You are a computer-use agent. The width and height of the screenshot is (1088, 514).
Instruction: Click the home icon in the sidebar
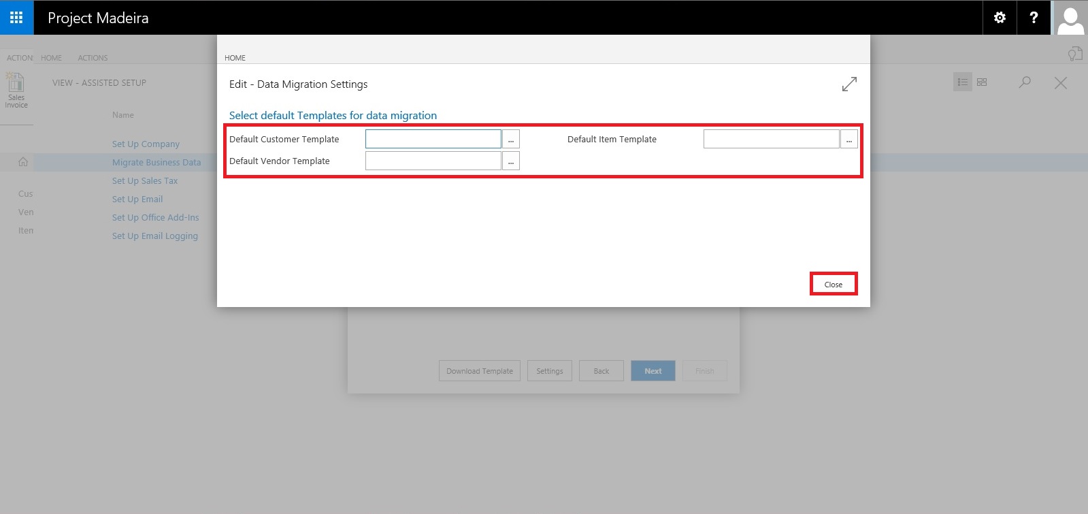click(x=23, y=162)
